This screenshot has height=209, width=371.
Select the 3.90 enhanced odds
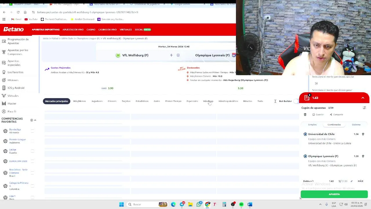pos(110,88)
